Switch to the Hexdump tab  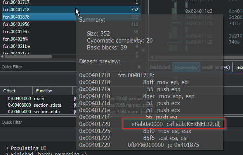pos(238,67)
